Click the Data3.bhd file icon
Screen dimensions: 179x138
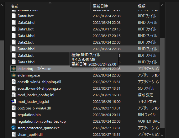click(14, 62)
